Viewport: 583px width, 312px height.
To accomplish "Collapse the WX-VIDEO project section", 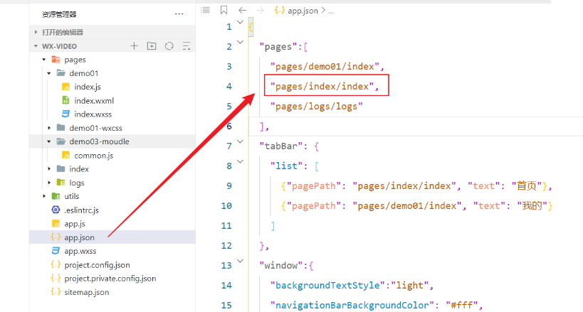I will click(x=36, y=46).
